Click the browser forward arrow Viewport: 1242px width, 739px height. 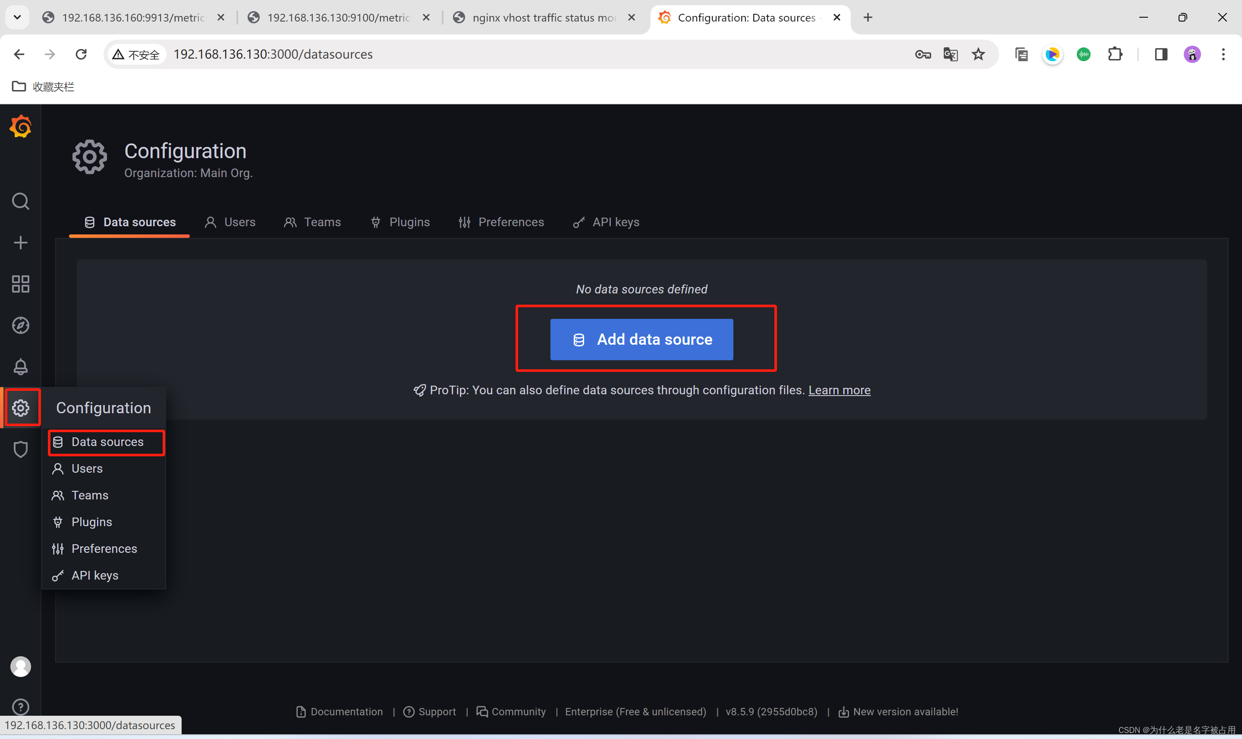click(50, 54)
